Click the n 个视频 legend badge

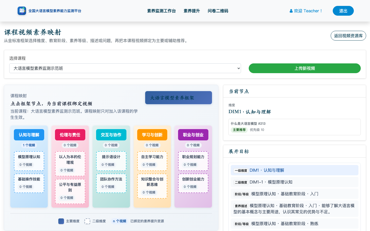119,221
